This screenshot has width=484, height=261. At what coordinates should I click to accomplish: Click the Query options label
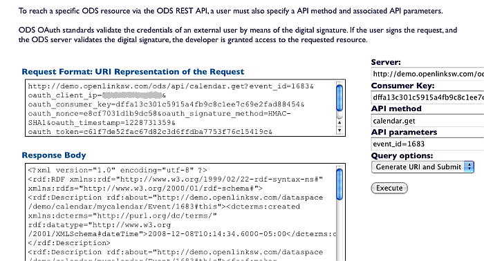pos(402,155)
